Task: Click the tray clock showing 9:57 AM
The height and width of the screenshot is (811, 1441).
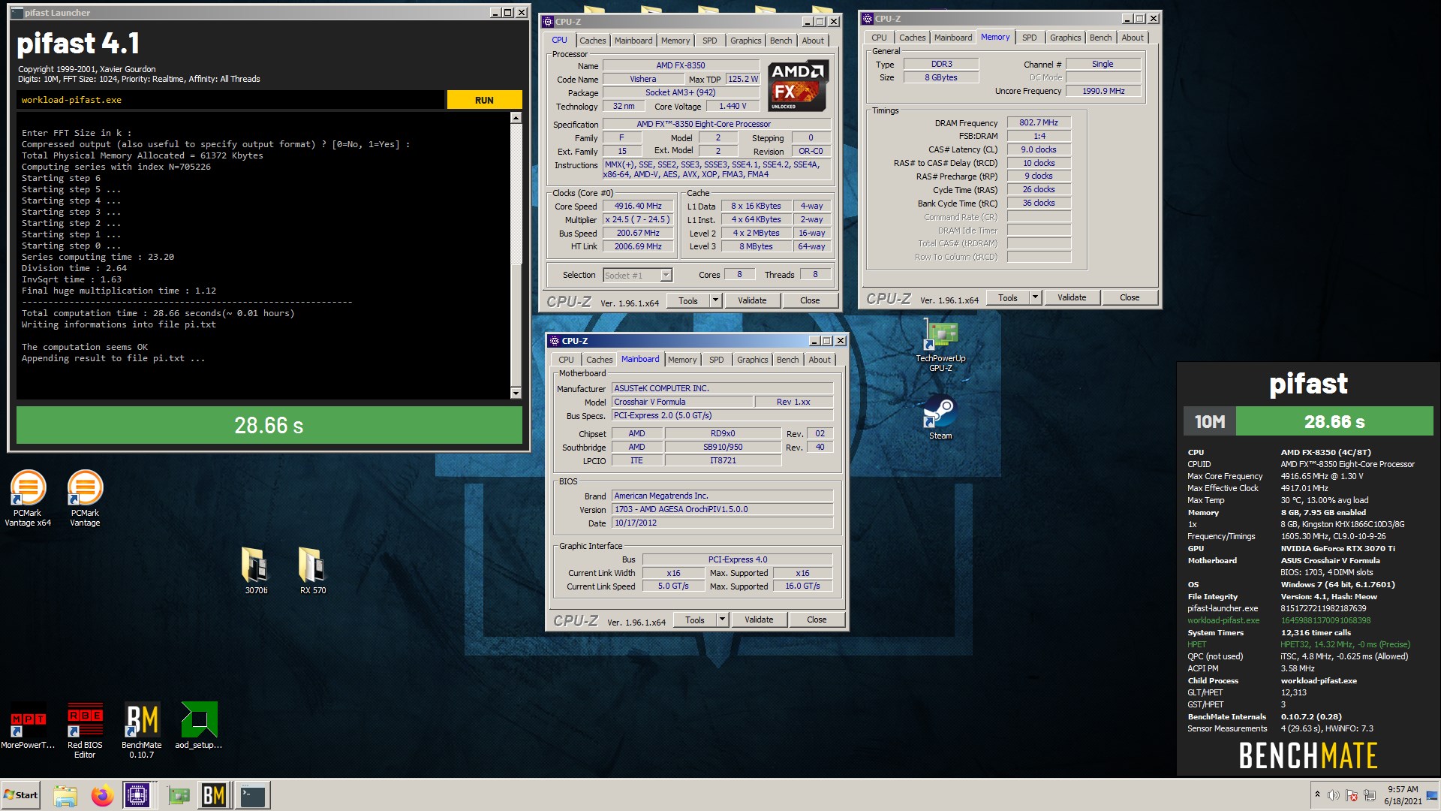Action: pos(1402,795)
